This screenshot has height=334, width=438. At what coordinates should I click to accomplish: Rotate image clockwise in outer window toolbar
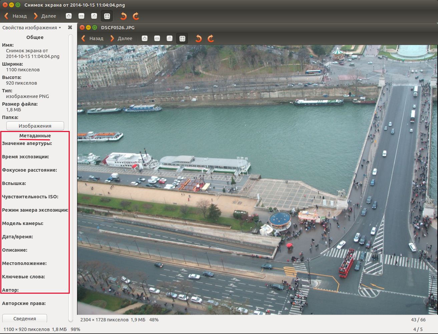click(x=136, y=16)
